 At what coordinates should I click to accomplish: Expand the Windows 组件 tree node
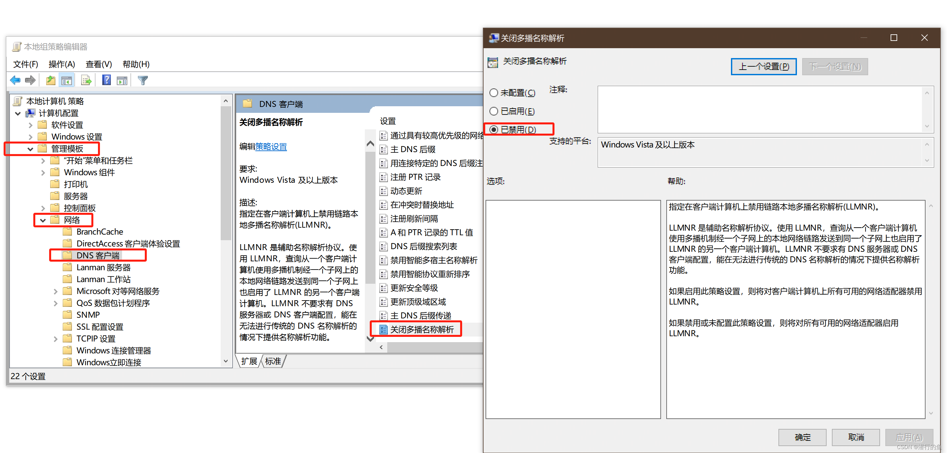click(43, 173)
